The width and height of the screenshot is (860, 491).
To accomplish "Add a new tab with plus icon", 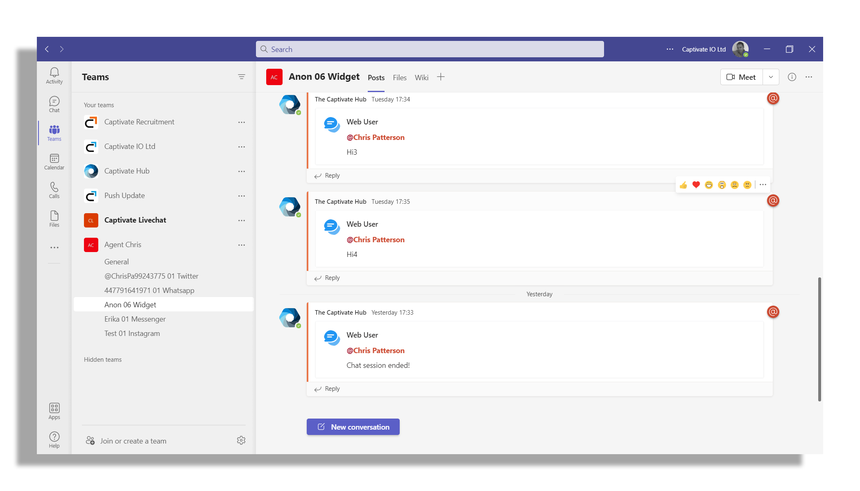I will (x=441, y=77).
